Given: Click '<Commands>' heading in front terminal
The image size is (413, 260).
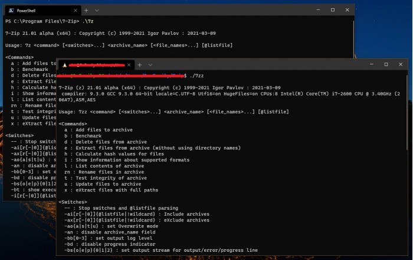Looking at the screenshot, I should (73, 124).
